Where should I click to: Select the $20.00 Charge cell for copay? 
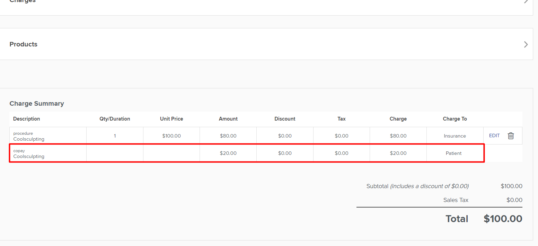[x=398, y=153]
